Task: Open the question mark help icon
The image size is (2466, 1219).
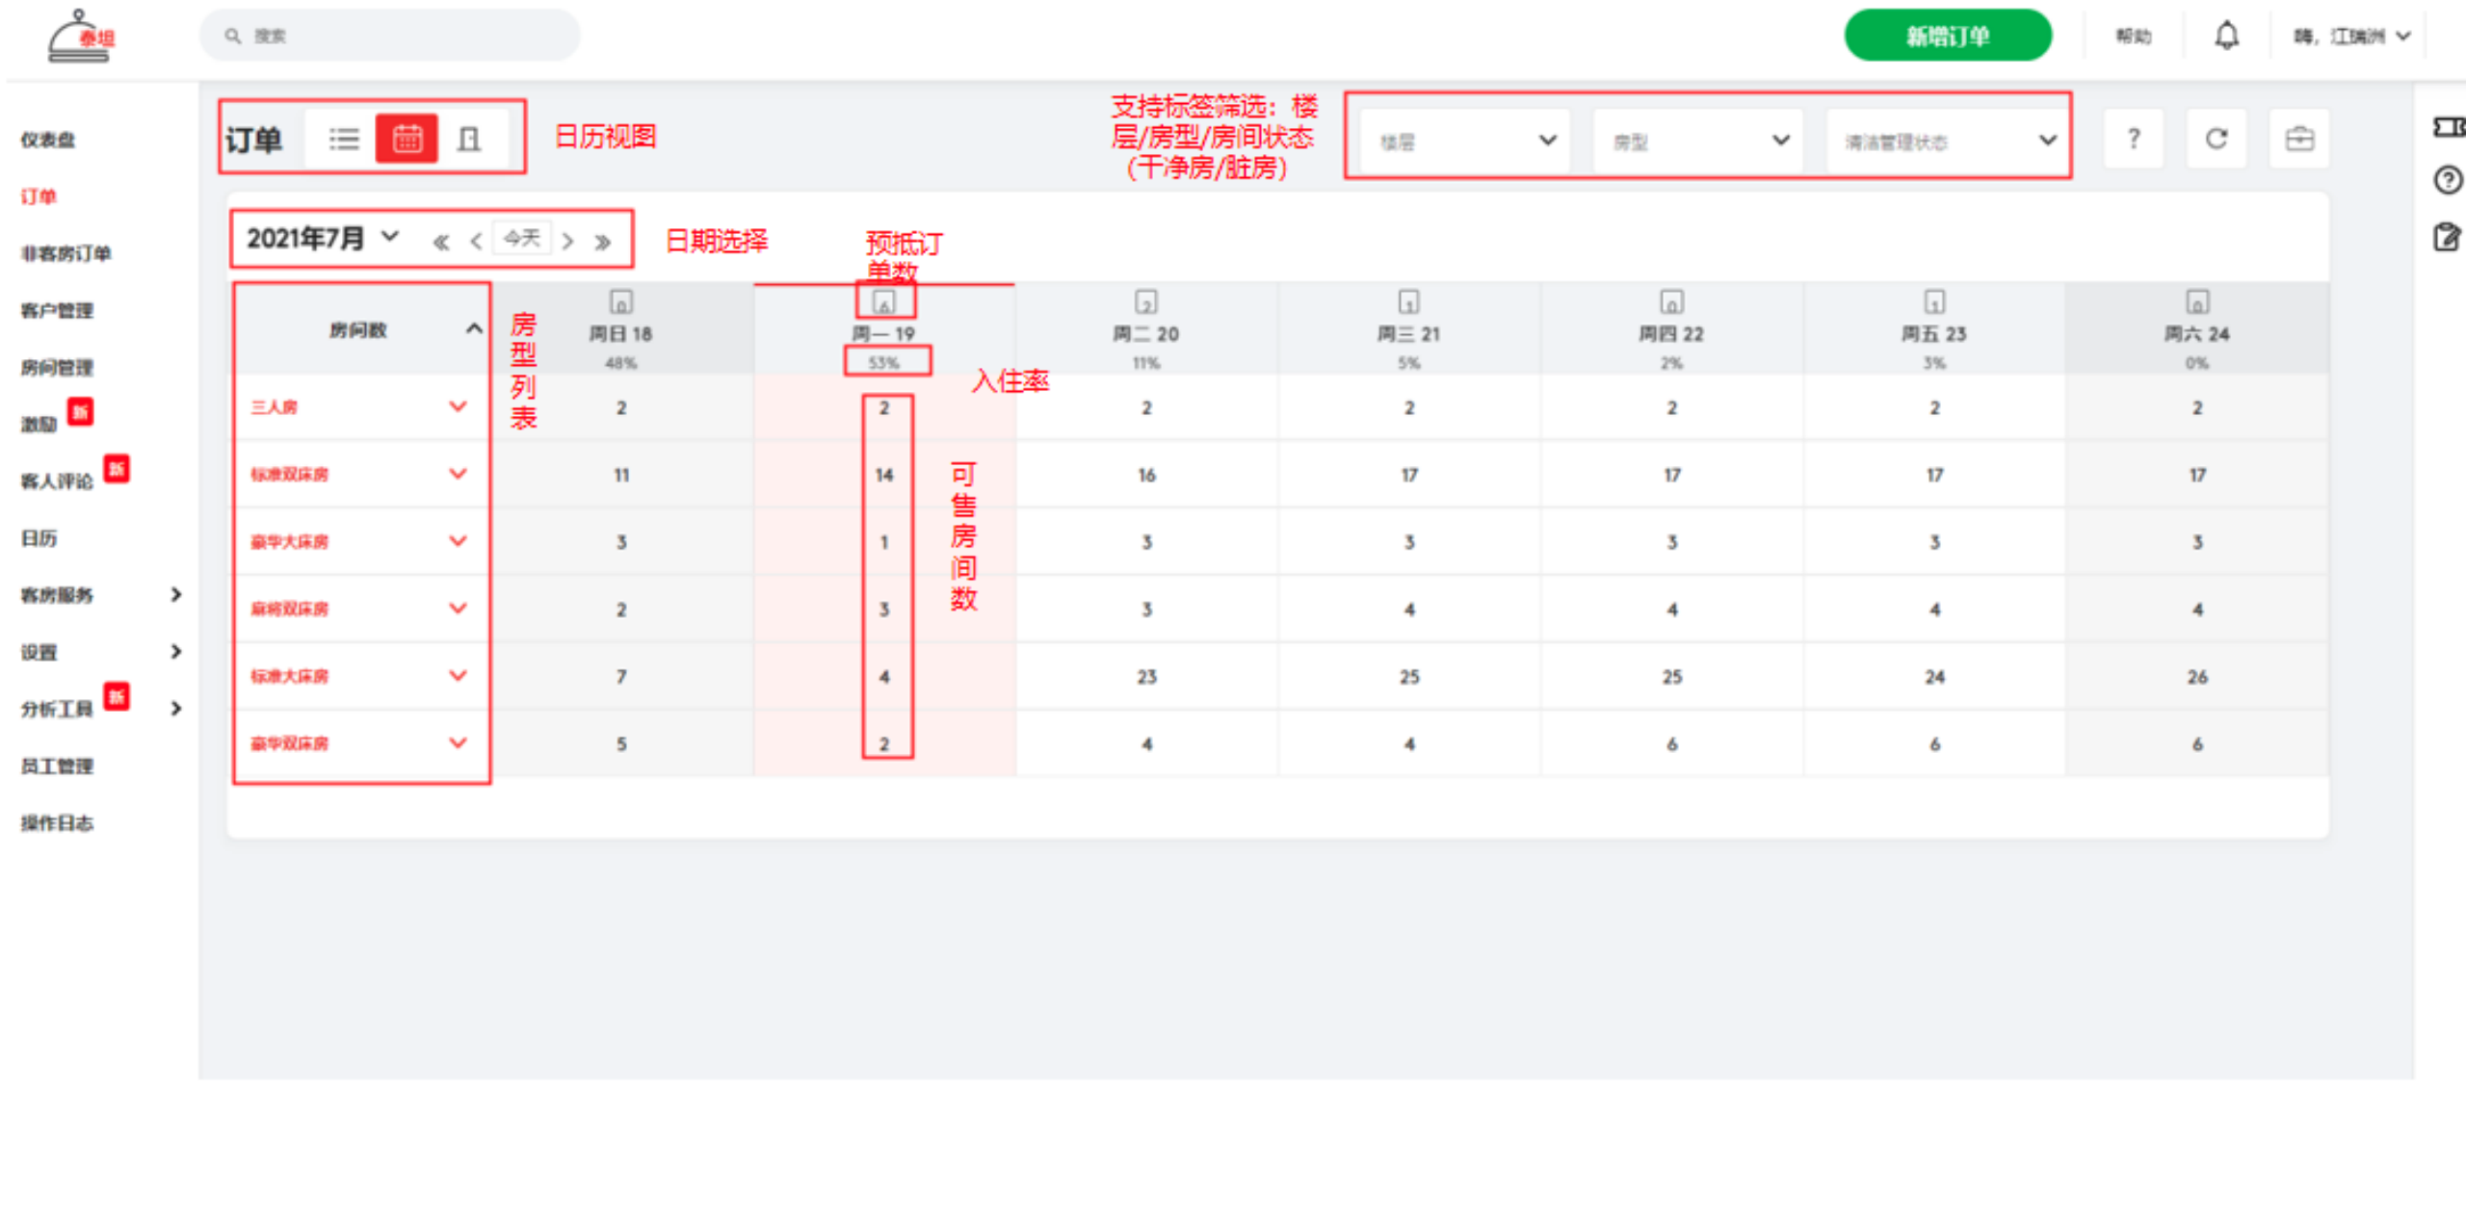Action: click(x=2134, y=140)
